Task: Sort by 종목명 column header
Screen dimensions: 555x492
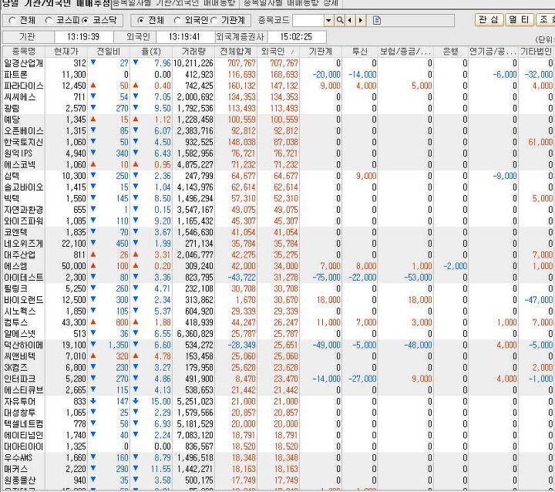Action: click(24, 52)
